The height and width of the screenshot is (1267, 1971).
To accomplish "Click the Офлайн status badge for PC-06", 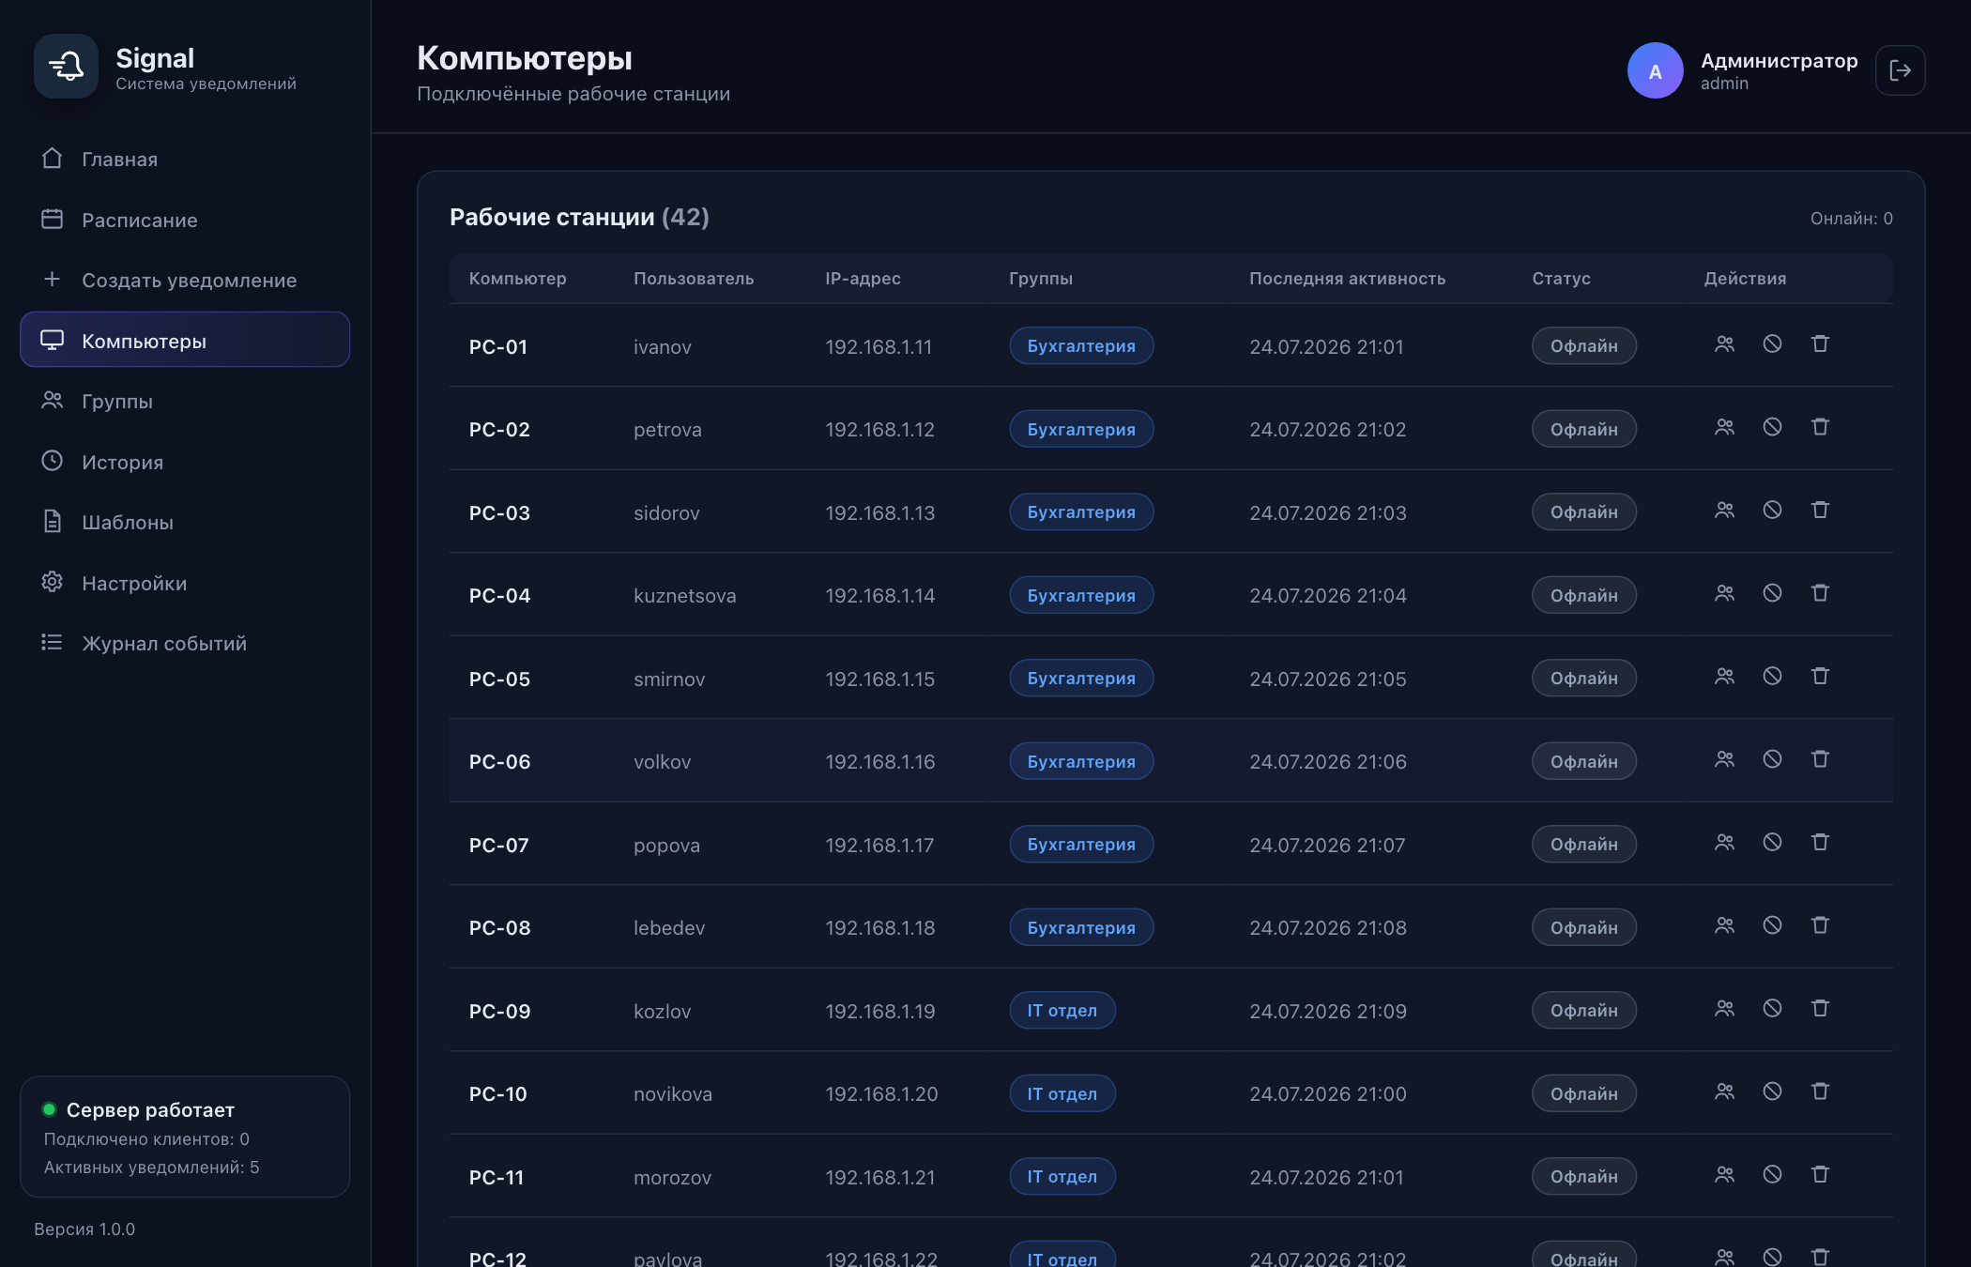I will [1583, 761].
